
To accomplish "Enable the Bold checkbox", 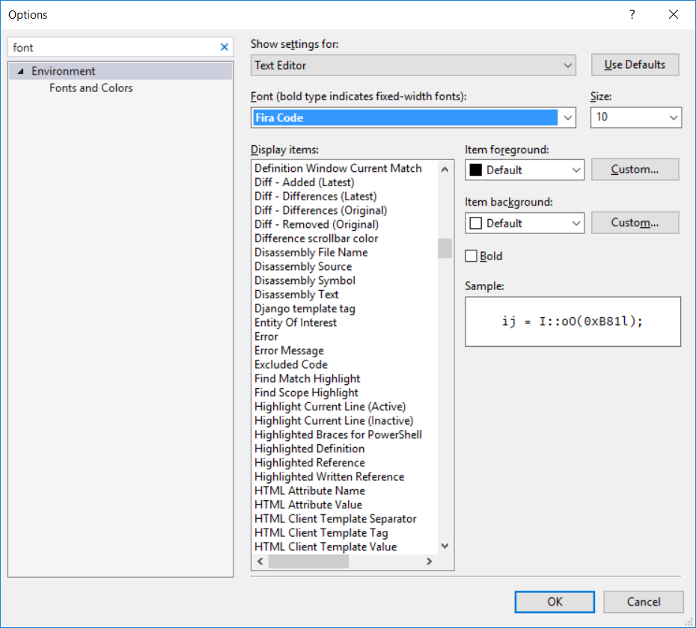I will (471, 256).
